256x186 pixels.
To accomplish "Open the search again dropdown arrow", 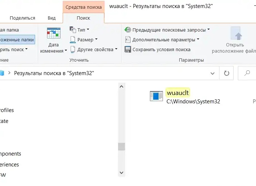I will click(x=26, y=49).
